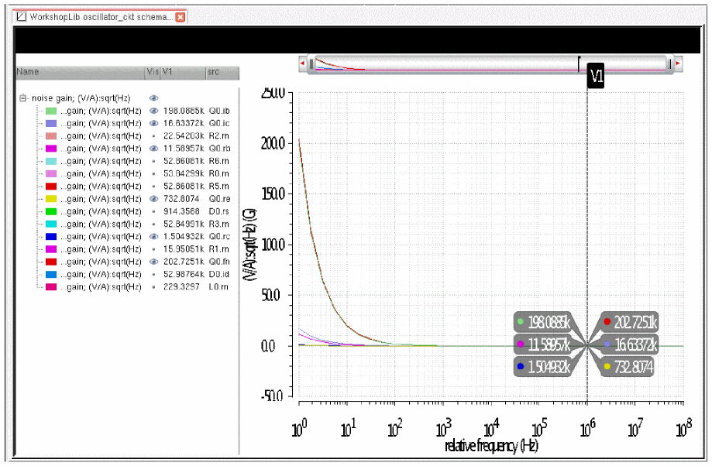Collapse the noise gain tree node
Image resolution: width=712 pixels, height=466 pixels.
22,98
